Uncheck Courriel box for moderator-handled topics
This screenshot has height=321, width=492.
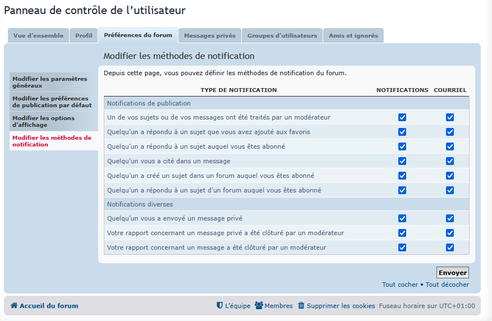pyautogui.click(x=449, y=117)
